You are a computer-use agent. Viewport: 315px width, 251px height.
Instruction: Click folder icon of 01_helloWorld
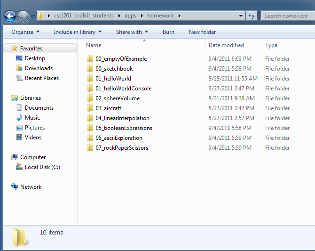click(90, 78)
